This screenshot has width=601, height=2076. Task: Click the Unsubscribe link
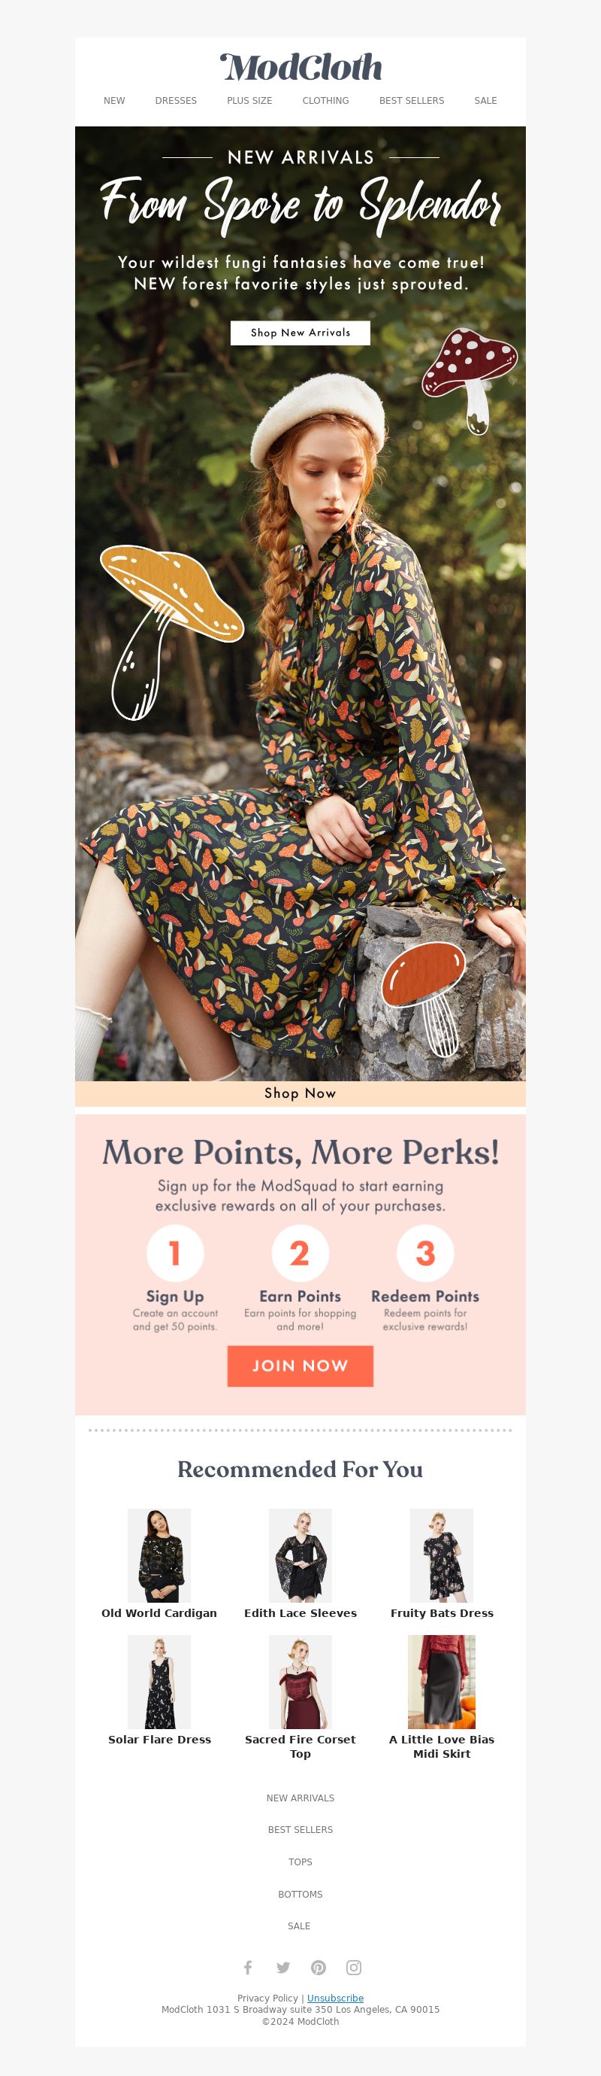(336, 1998)
